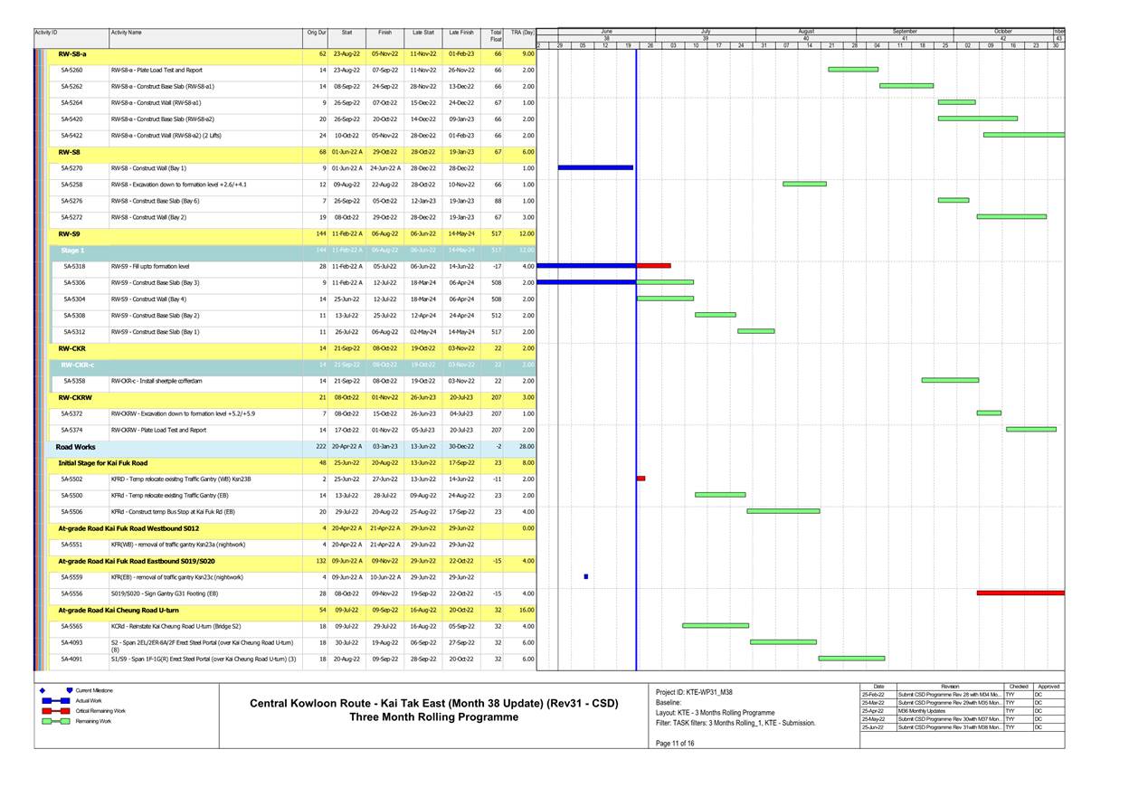The image size is (1129, 797).
Task: Select the blue actual bar for SA-5270
Action: click(595, 167)
